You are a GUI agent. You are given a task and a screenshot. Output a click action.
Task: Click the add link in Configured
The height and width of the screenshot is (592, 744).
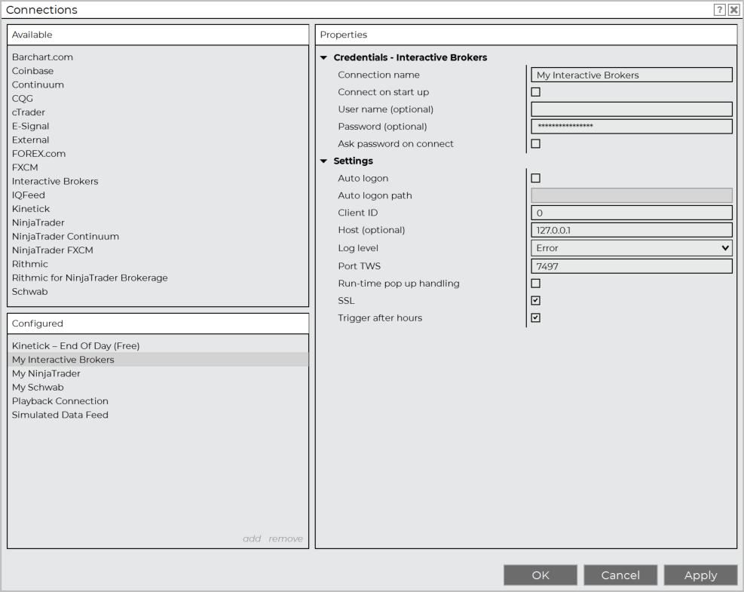(252, 538)
